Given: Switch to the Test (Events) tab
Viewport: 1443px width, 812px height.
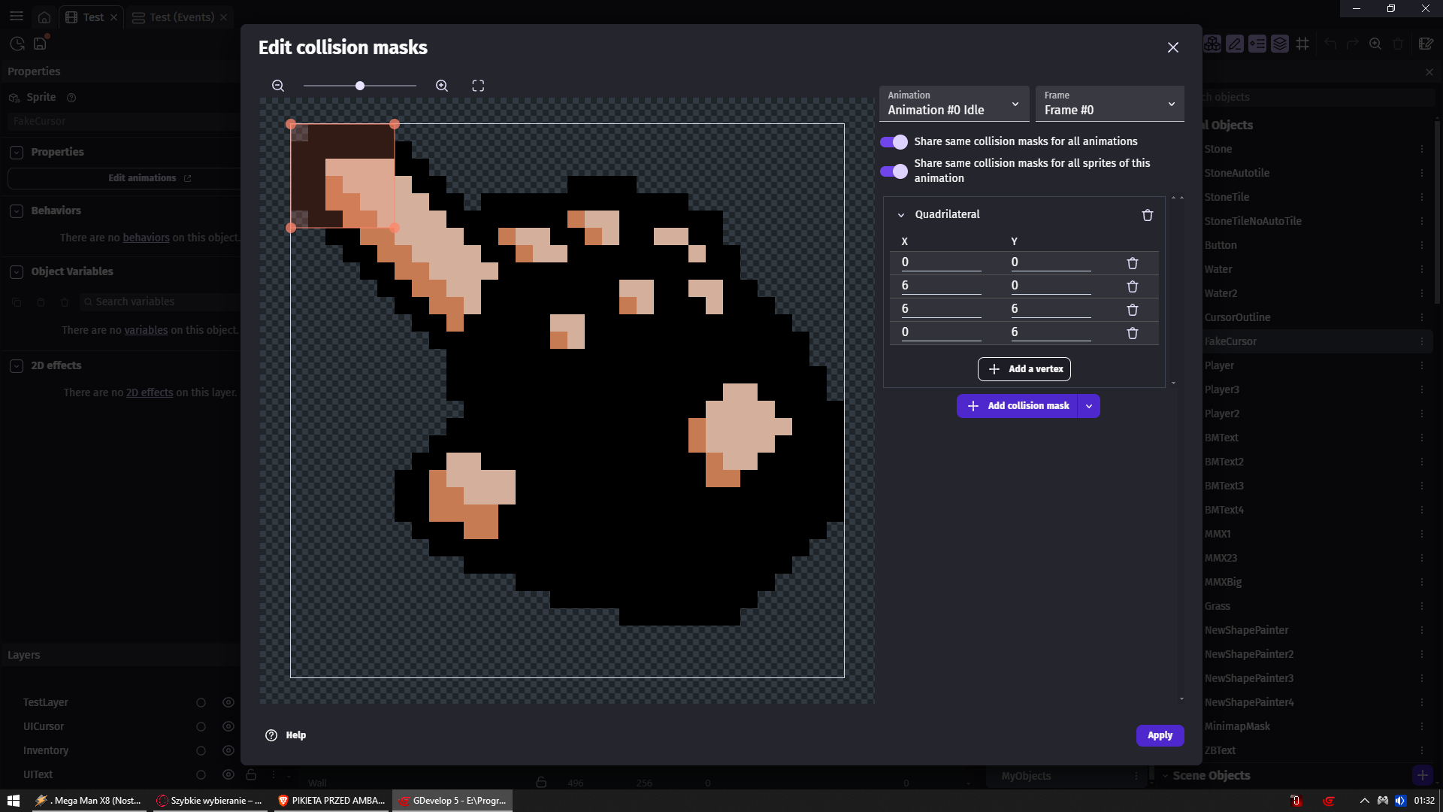Looking at the screenshot, I should point(181,17).
